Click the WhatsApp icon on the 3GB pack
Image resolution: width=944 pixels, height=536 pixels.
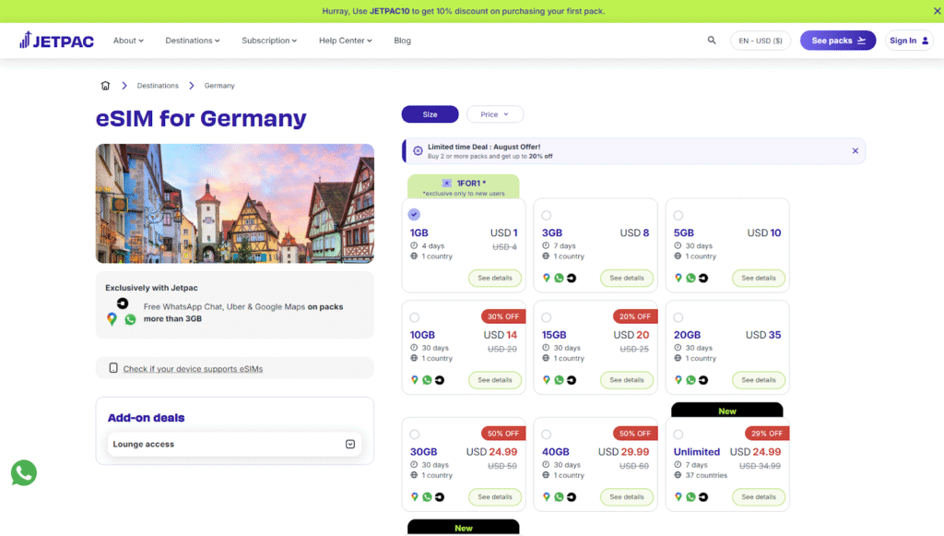(560, 277)
